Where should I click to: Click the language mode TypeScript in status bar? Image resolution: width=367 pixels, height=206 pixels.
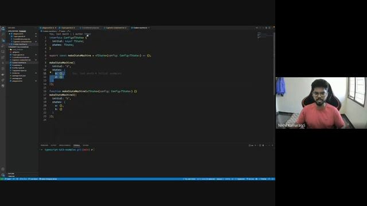point(241,179)
